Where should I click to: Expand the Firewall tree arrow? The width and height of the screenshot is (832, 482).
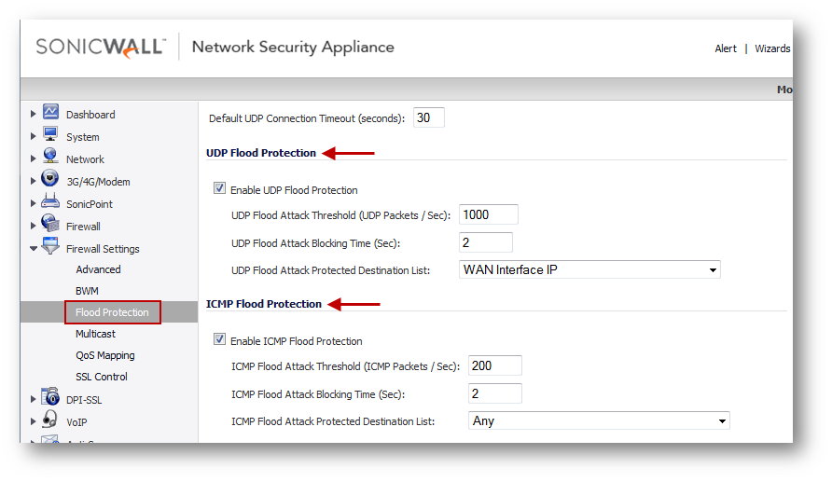click(x=33, y=226)
